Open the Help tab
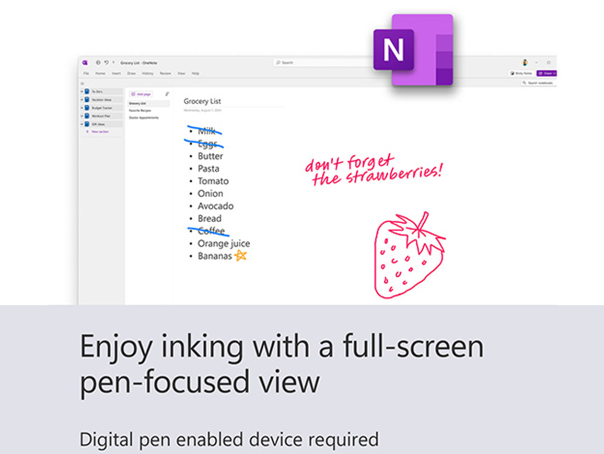This screenshot has width=604, height=454. [196, 73]
